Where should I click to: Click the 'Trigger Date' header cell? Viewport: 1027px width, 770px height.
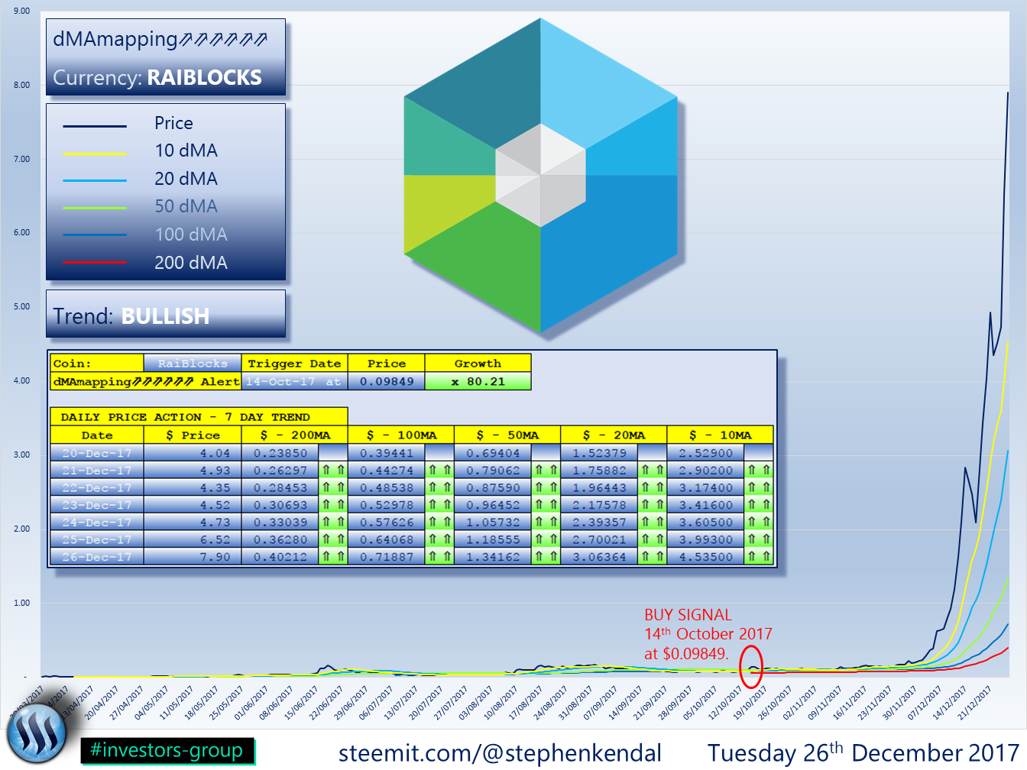pos(294,364)
